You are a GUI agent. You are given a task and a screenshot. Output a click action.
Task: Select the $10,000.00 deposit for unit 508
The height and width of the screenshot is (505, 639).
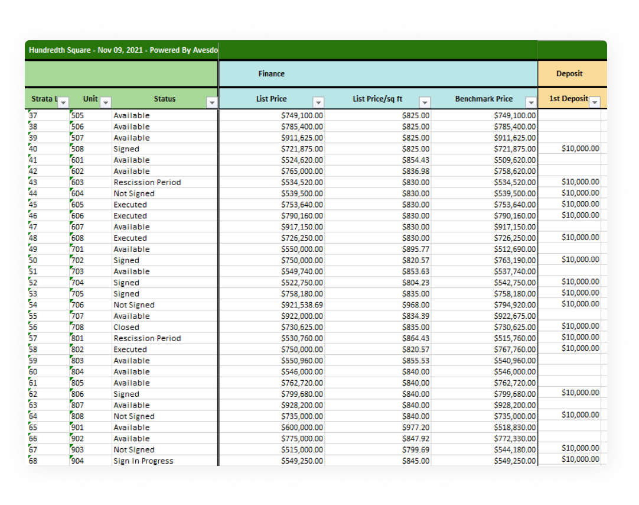[569, 148]
